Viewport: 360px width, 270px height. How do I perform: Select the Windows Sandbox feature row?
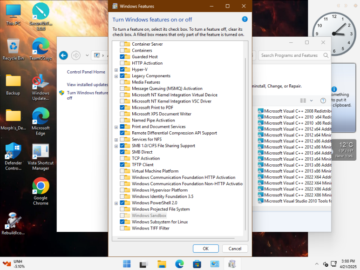[x=149, y=216]
